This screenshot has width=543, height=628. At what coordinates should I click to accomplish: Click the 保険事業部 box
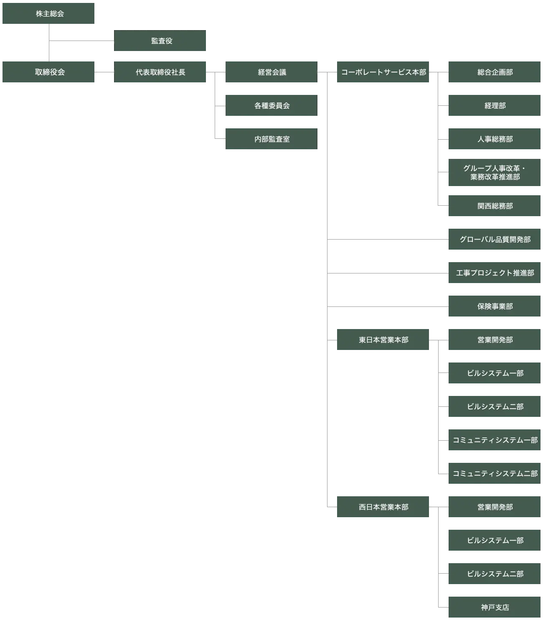495,306
